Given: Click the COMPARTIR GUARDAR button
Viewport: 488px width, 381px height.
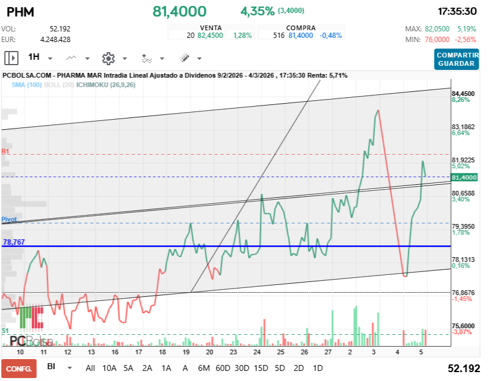Looking at the screenshot, I should pyautogui.click(x=457, y=59).
